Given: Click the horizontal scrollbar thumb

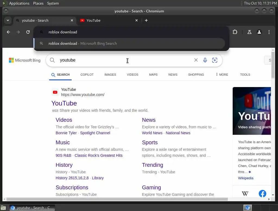Looking at the screenshot, I should (117, 199).
